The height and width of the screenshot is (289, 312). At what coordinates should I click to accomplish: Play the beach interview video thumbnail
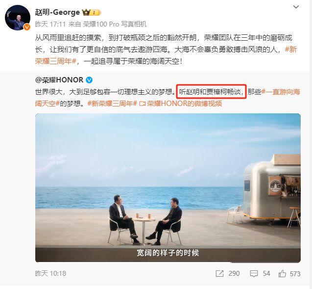168,188
